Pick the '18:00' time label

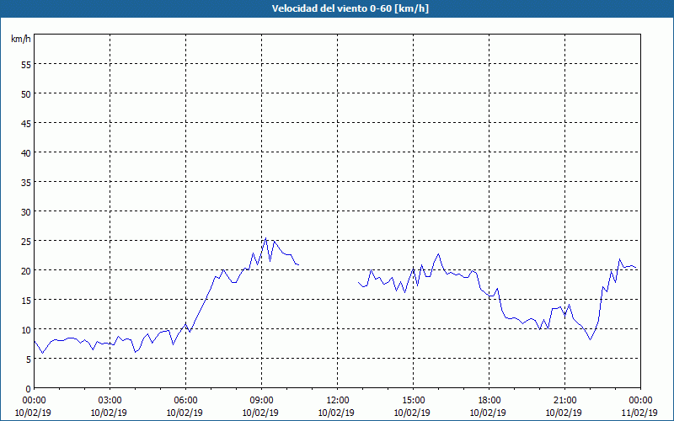click(x=489, y=401)
